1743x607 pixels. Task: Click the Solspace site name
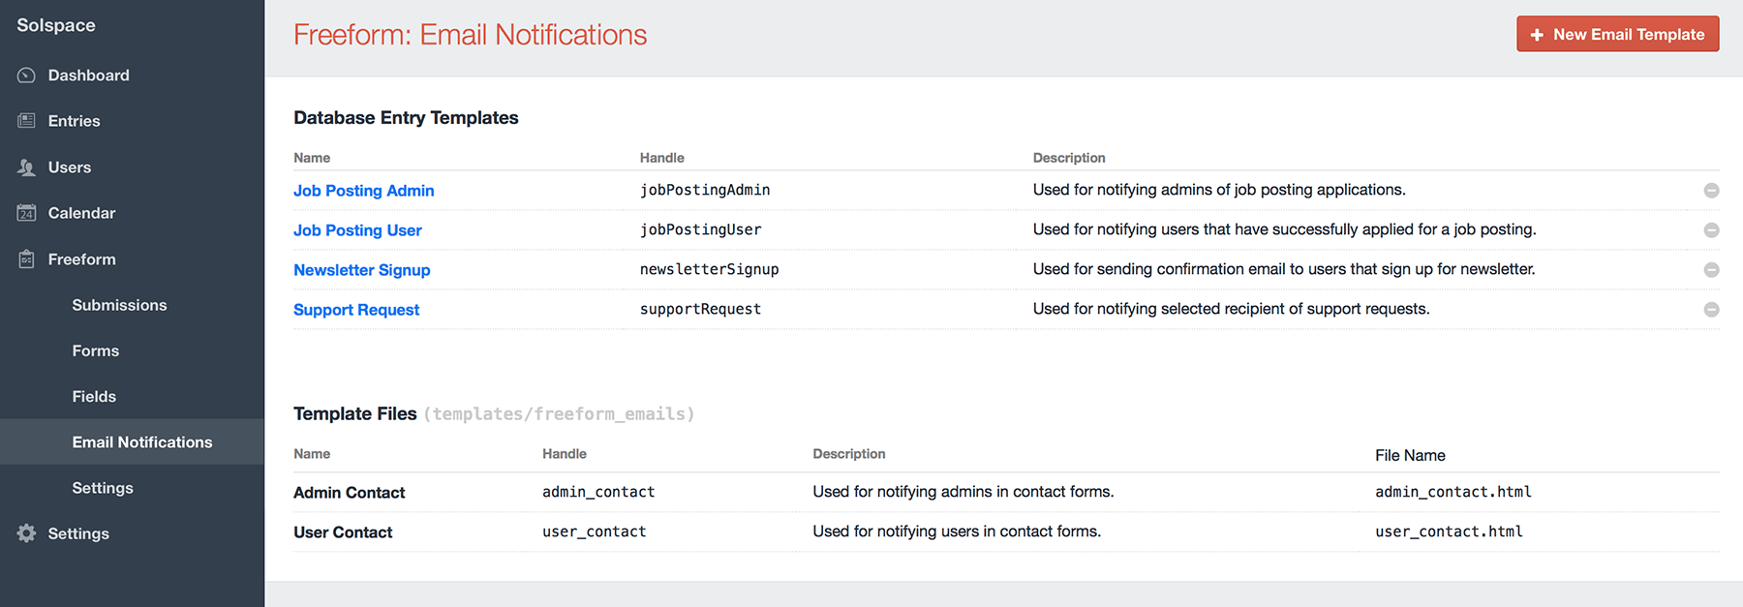click(x=56, y=25)
